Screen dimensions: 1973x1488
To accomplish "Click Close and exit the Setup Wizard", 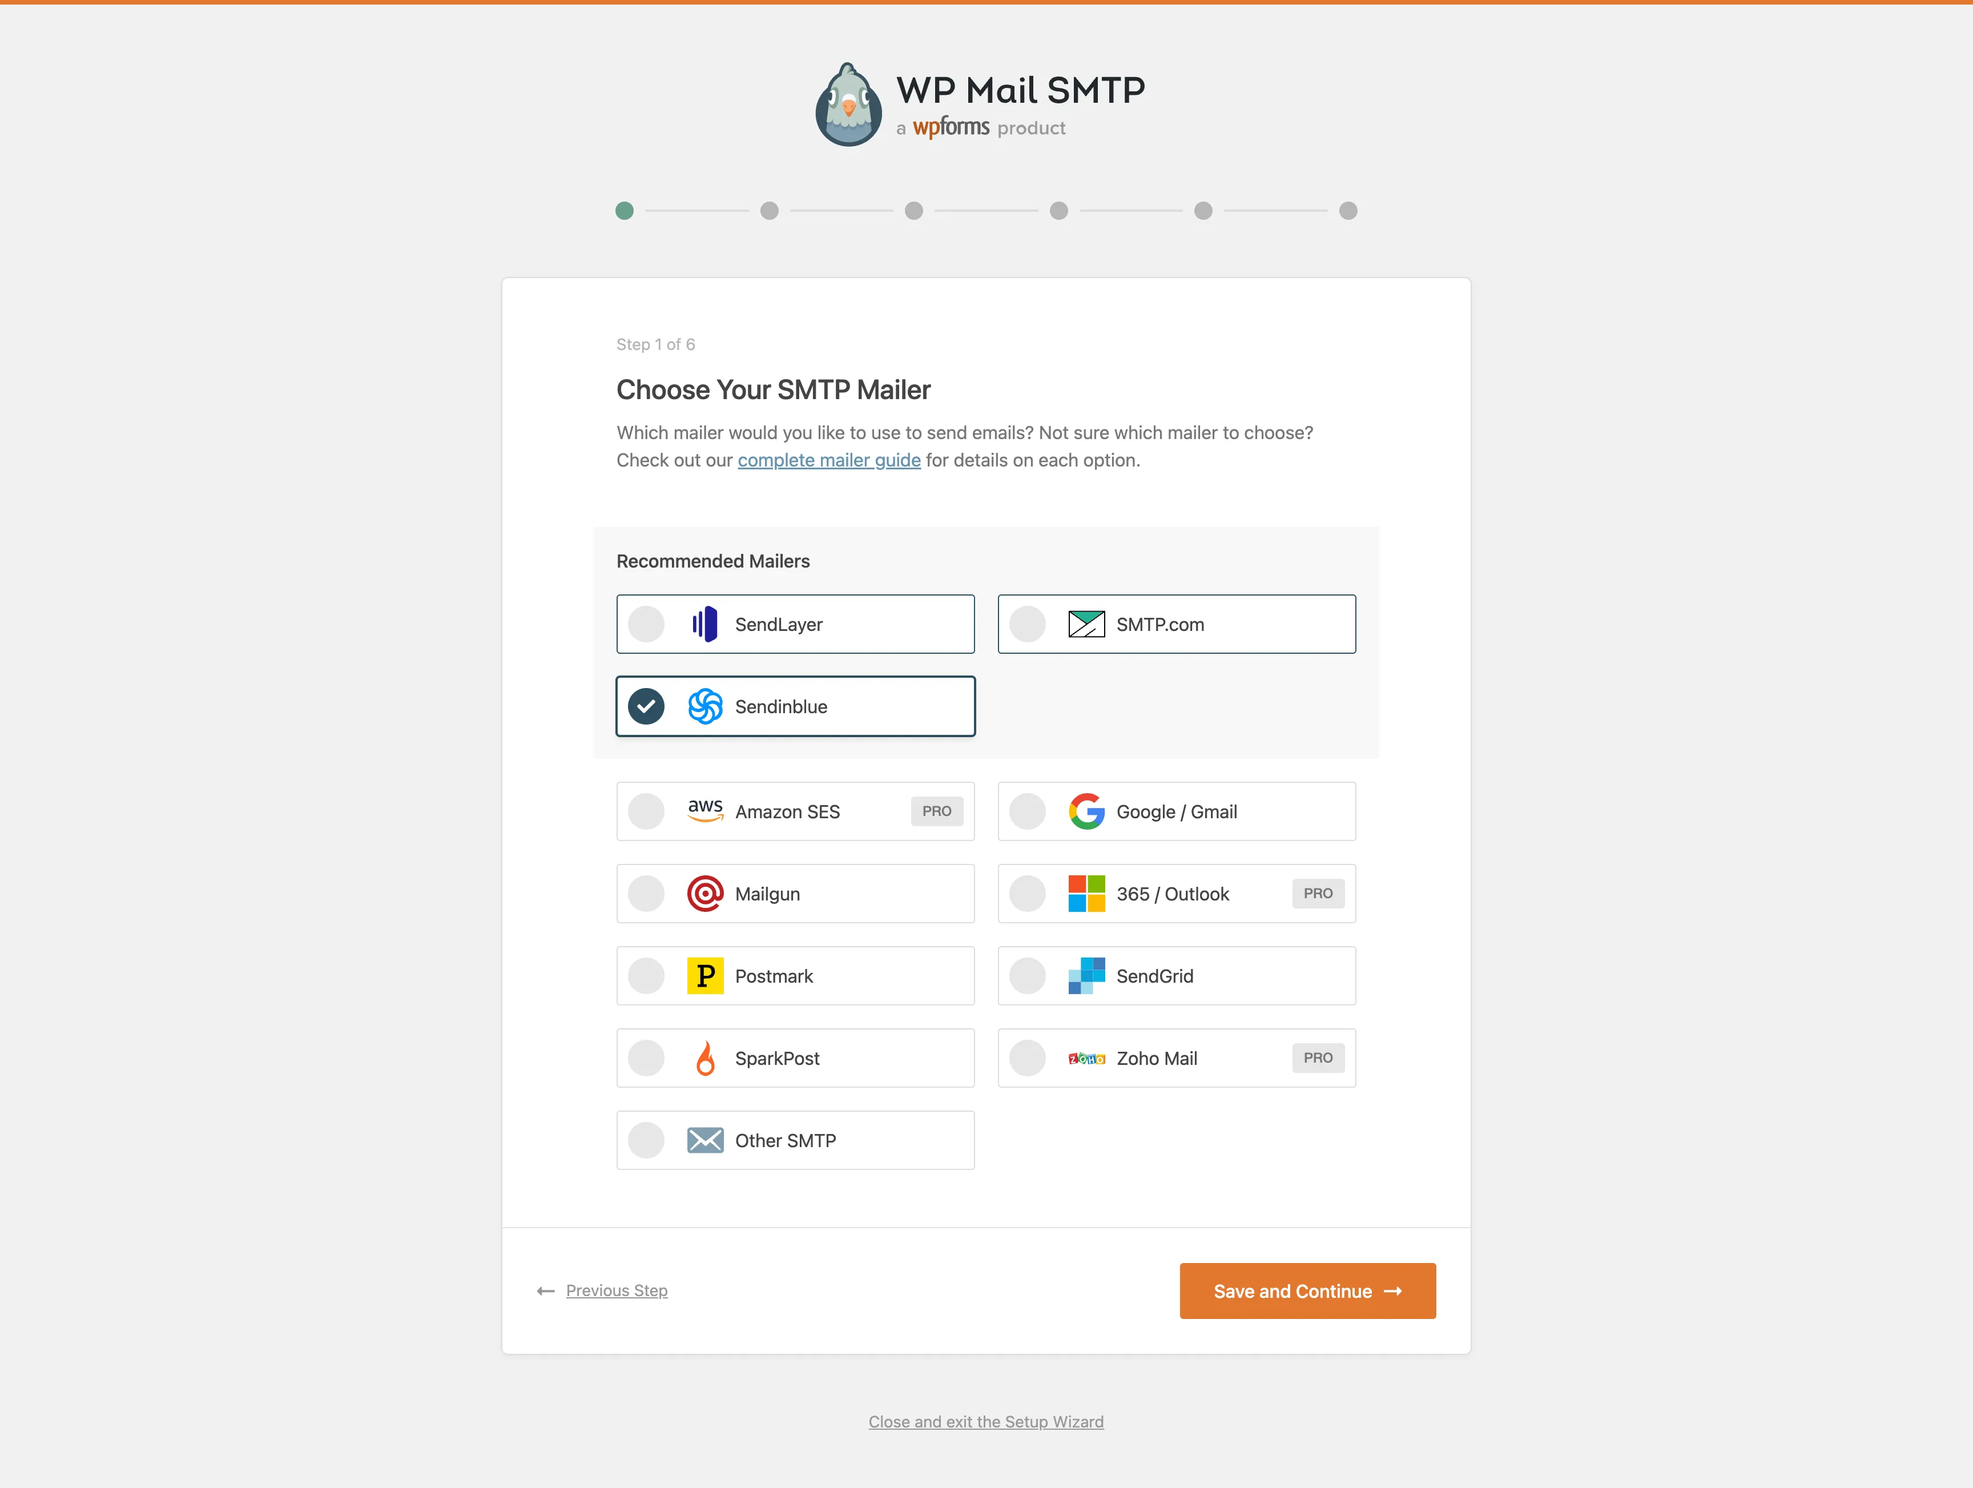I will pyautogui.click(x=985, y=1421).
